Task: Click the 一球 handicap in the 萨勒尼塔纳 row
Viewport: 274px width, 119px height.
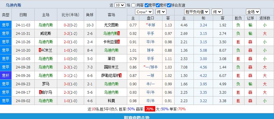Action: point(150,75)
